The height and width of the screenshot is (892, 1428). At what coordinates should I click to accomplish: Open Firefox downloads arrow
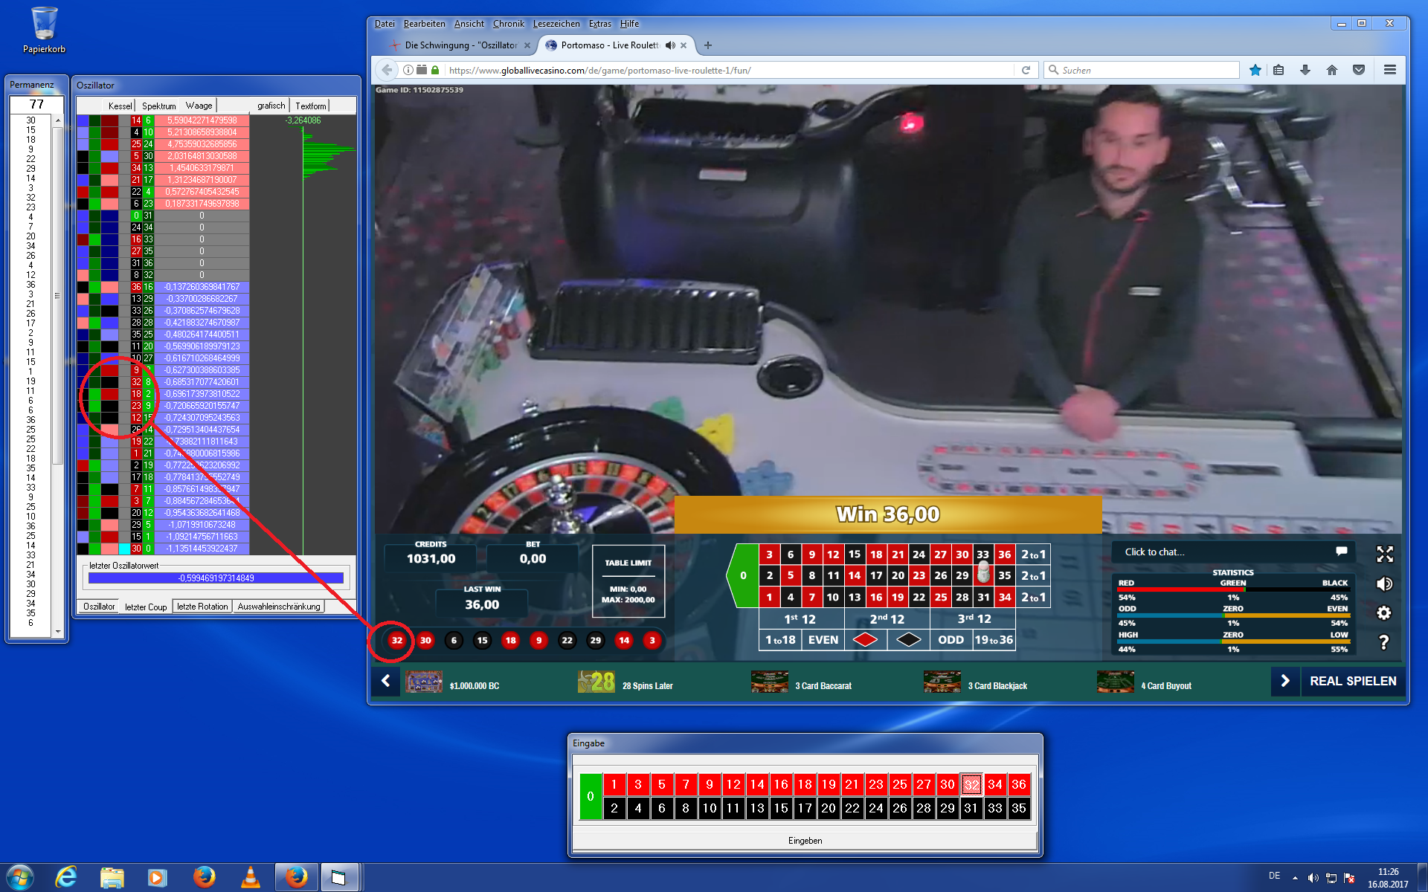(1305, 70)
